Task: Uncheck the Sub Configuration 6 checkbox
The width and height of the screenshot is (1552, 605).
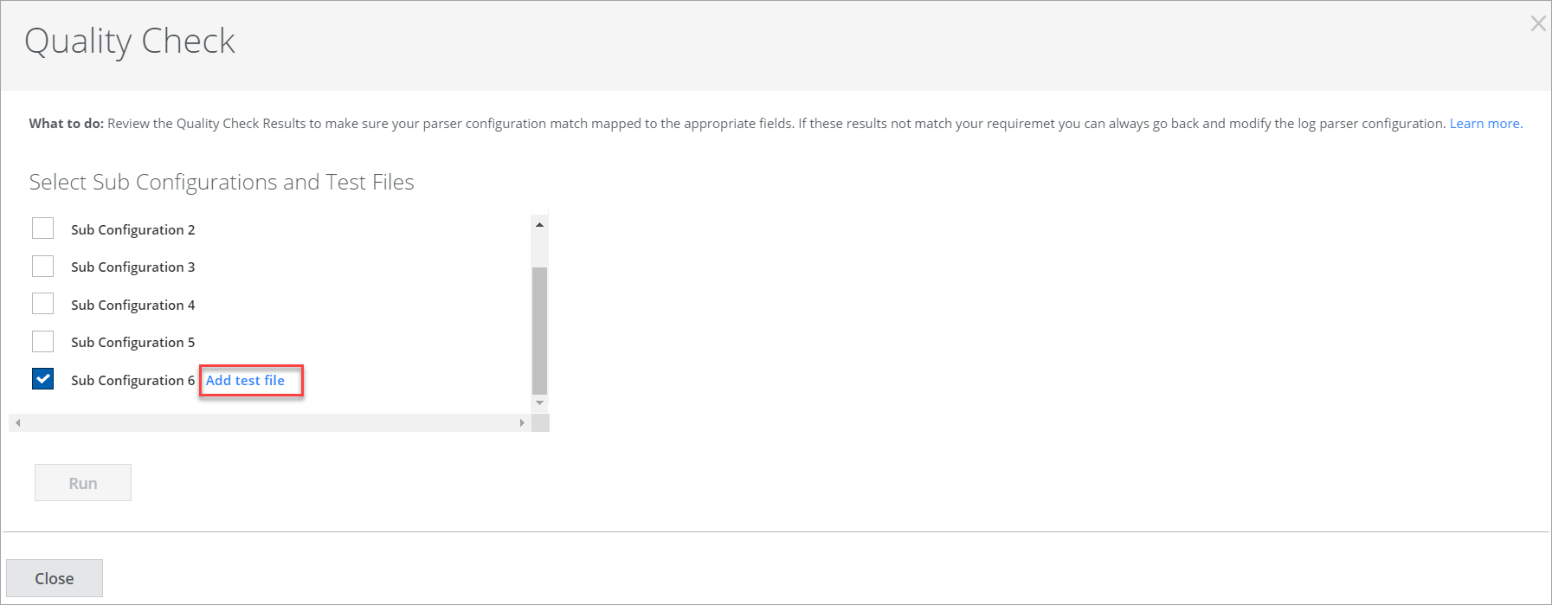Action: point(43,379)
